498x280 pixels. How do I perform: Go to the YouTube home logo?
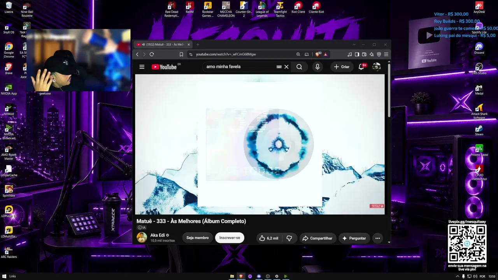[164, 67]
